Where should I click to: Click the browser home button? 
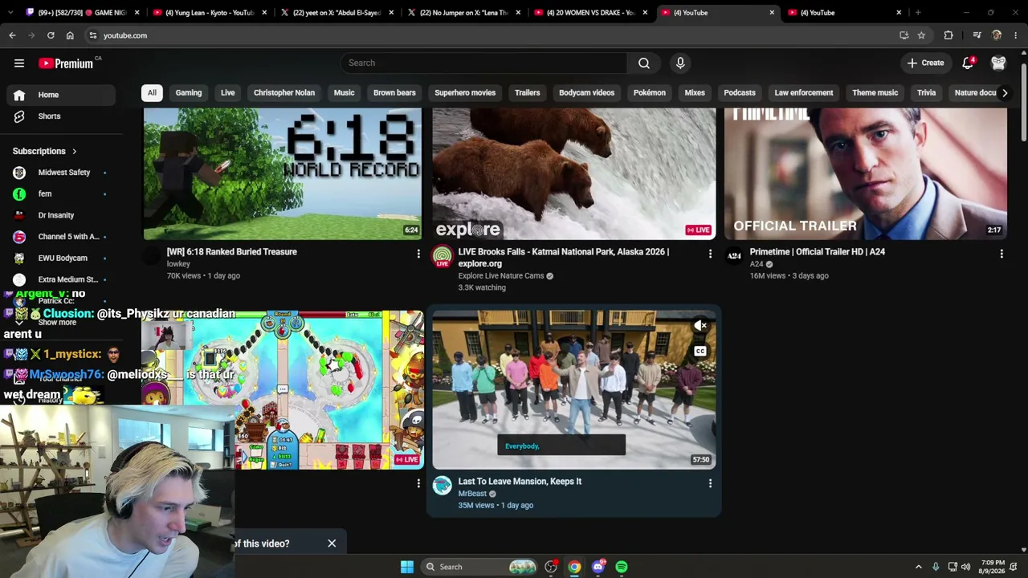pos(70,35)
